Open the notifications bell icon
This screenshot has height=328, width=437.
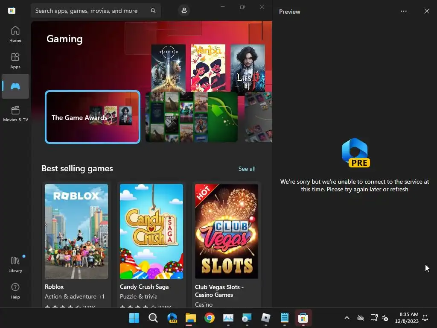[x=425, y=318]
